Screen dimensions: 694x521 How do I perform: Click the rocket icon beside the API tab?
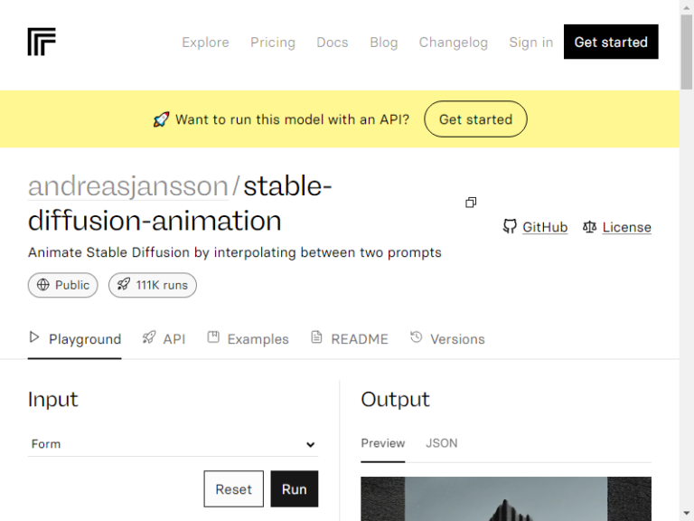(x=149, y=337)
